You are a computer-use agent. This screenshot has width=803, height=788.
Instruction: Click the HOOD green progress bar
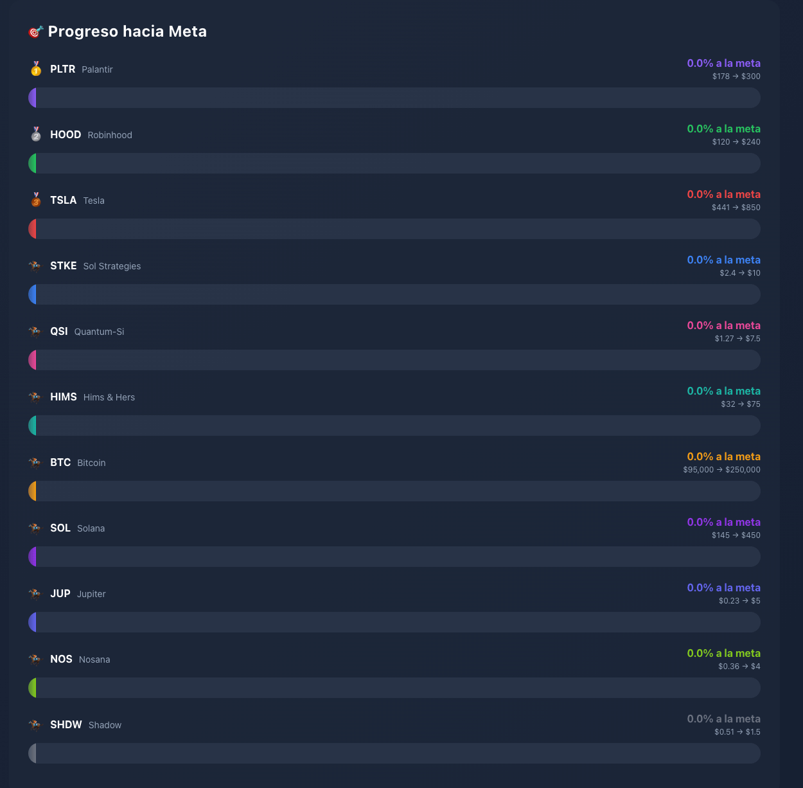[x=394, y=163]
